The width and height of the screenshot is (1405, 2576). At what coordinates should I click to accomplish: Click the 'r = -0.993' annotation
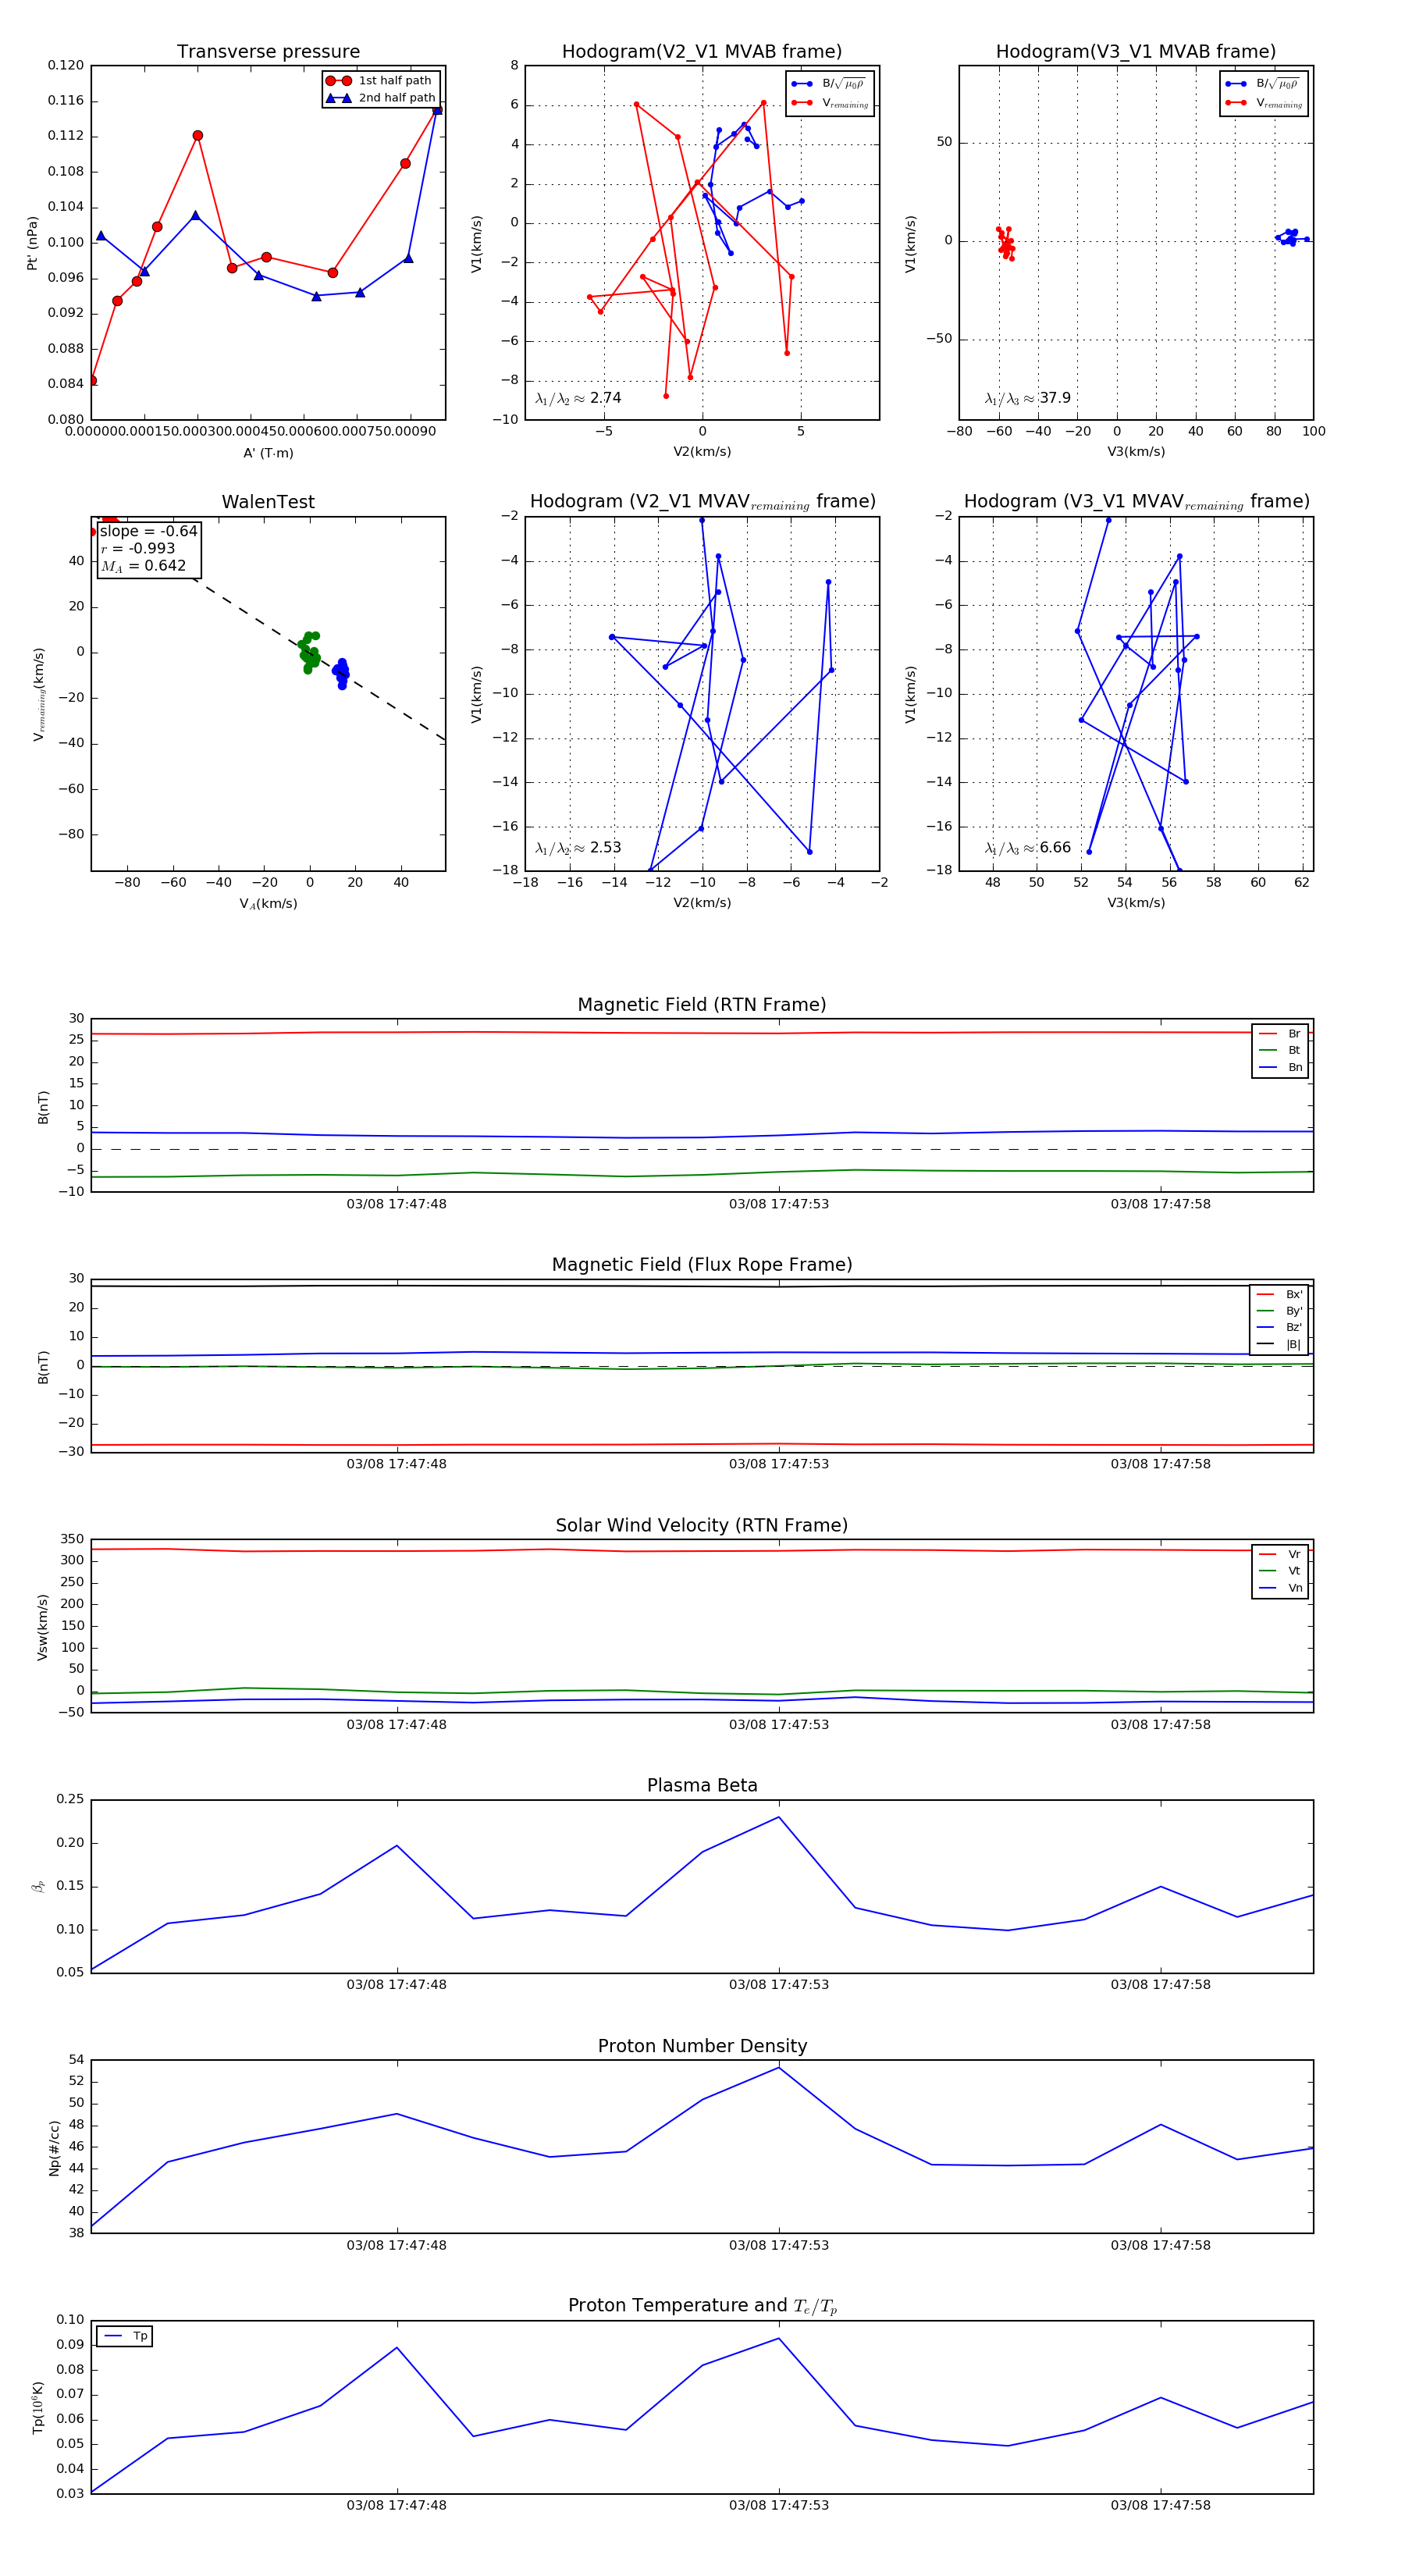(138, 548)
